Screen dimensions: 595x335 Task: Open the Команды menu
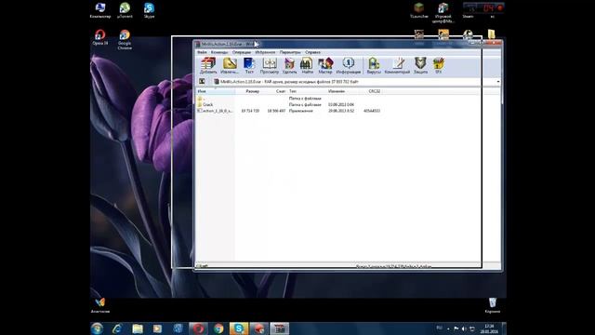[x=219, y=52]
